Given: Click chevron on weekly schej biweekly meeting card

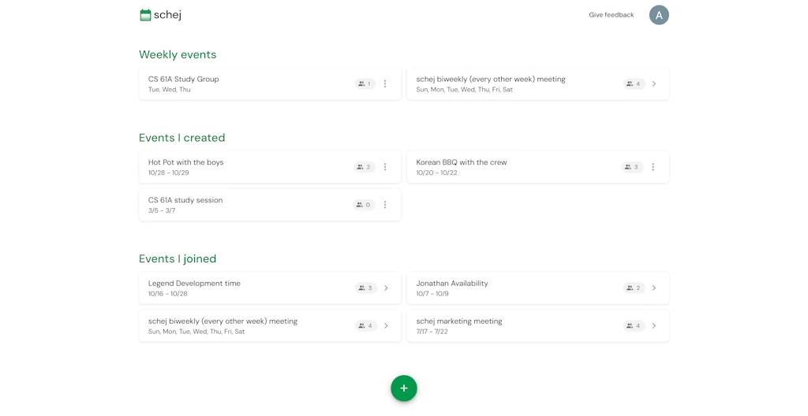Looking at the screenshot, I should tap(654, 84).
